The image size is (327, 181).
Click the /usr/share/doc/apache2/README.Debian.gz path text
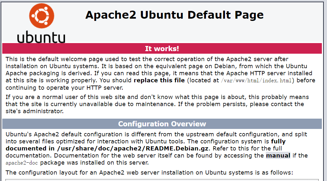coord(133,149)
